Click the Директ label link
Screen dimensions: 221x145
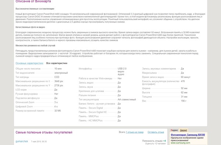click(183, 130)
